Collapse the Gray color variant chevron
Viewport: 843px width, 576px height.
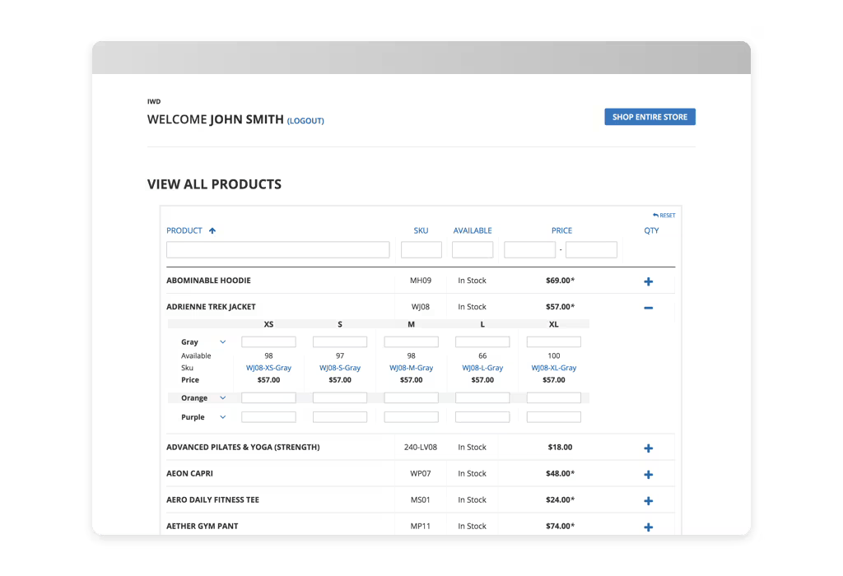point(223,342)
